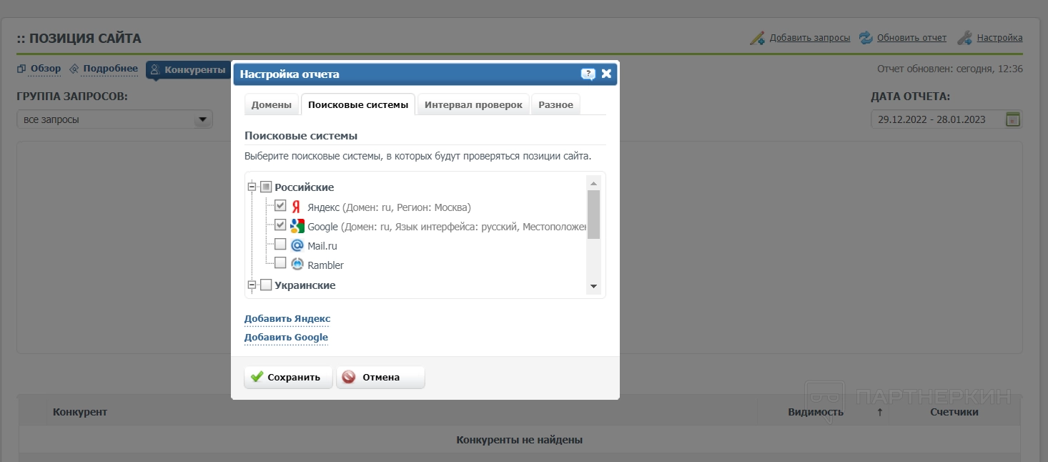Click the Российские group label

click(305, 187)
